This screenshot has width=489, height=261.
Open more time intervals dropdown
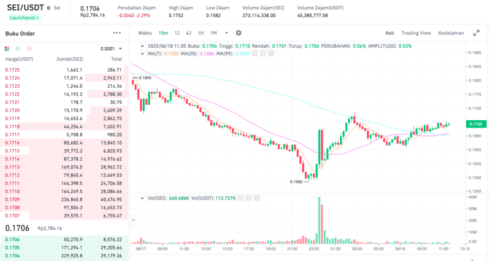coord(226,33)
